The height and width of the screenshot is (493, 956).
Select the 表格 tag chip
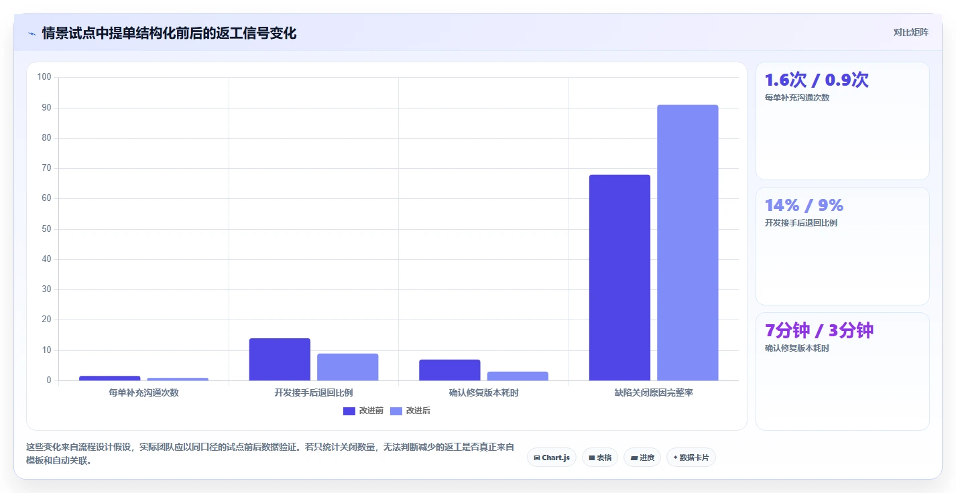(x=600, y=457)
